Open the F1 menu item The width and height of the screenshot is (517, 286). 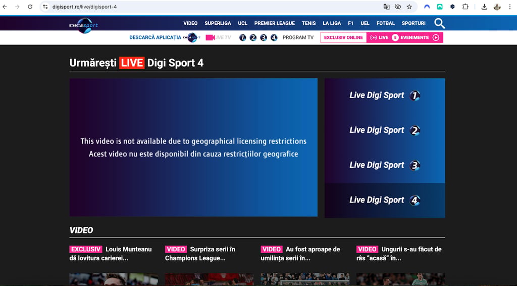[x=350, y=23]
